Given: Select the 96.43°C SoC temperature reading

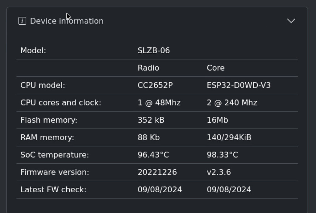Looking at the screenshot, I should 153,155.
